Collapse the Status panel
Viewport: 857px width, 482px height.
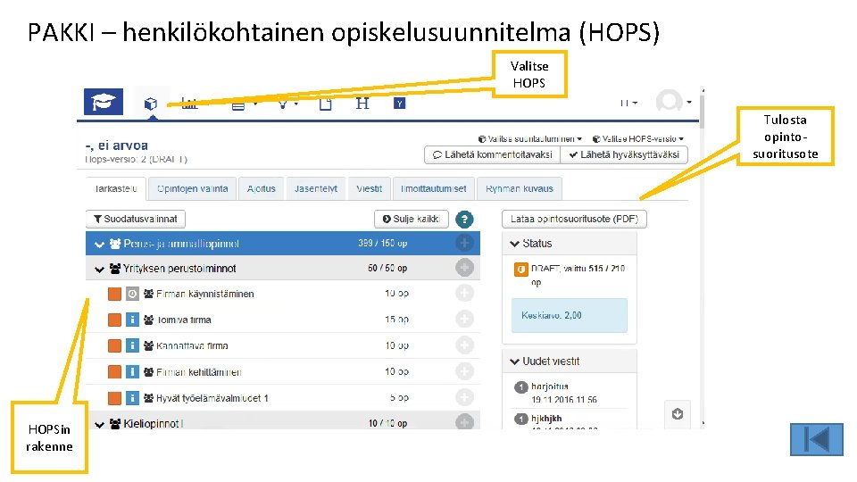(514, 244)
